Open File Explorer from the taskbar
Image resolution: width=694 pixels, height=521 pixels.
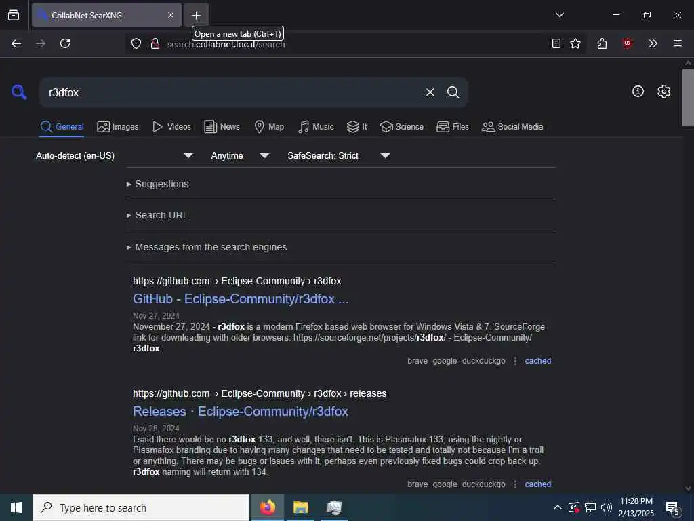click(300, 507)
